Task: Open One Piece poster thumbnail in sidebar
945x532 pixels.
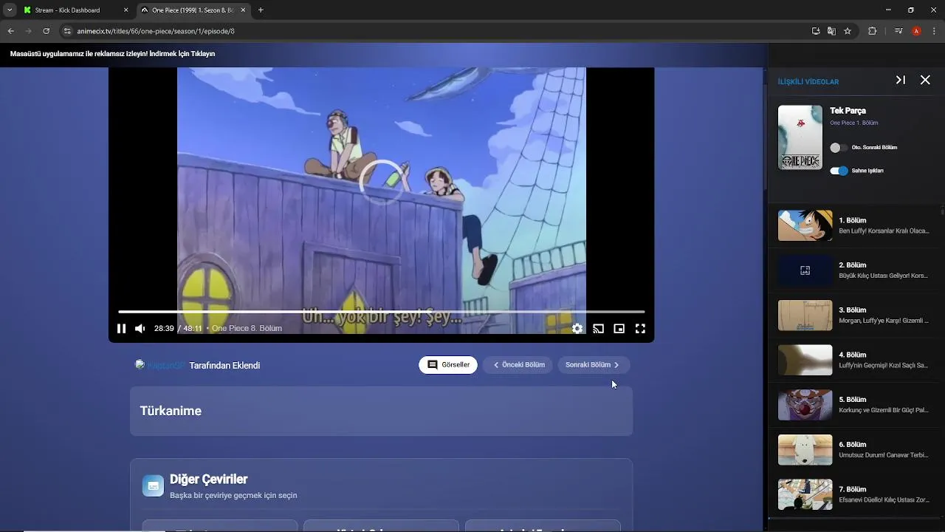Action: pyautogui.click(x=800, y=137)
